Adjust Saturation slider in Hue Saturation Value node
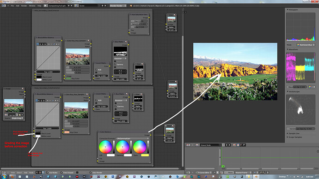This screenshot has width=319, height=179. click(139, 24)
